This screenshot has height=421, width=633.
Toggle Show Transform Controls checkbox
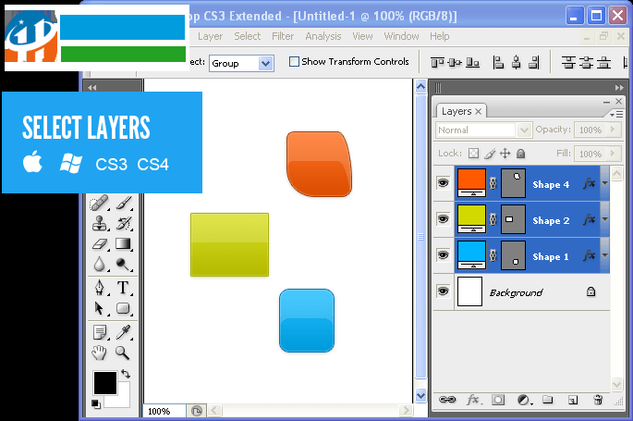tap(294, 61)
